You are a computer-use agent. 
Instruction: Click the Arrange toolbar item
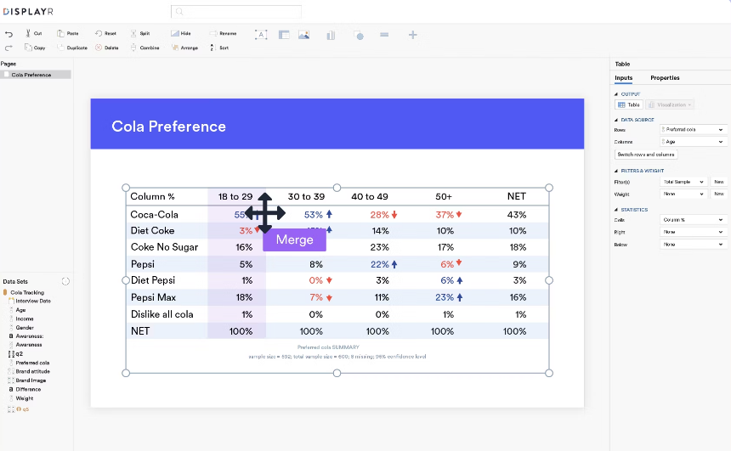(185, 48)
